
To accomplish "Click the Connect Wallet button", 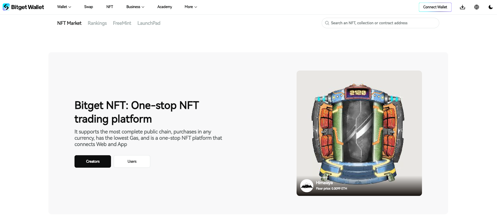I will [435, 7].
